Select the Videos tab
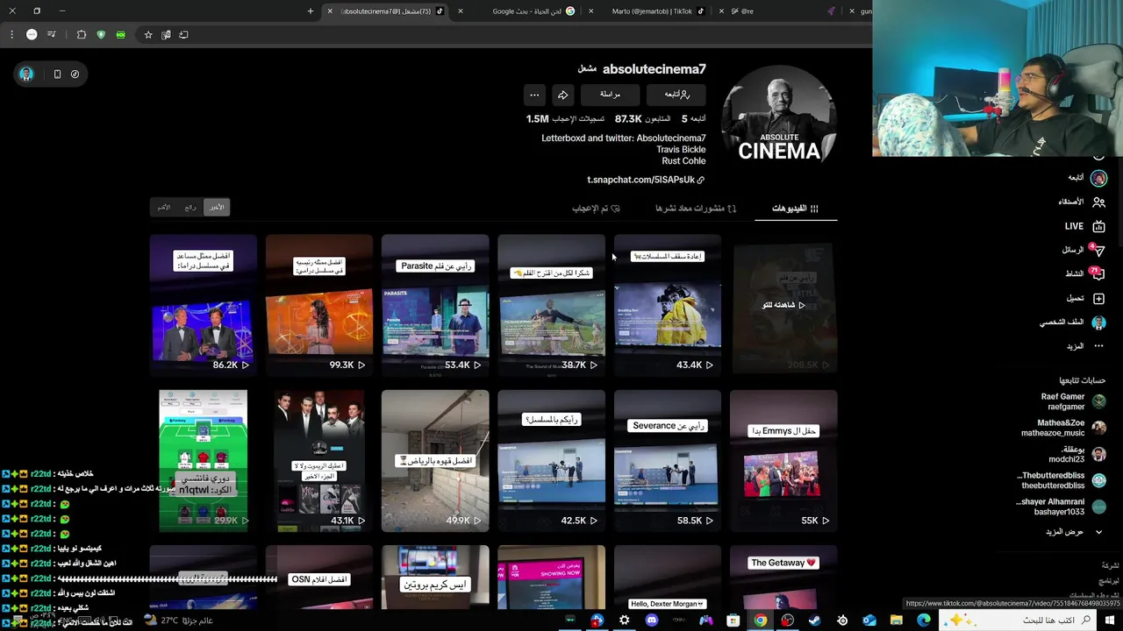The height and width of the screenshot is (631, 1123). (795, 209)
